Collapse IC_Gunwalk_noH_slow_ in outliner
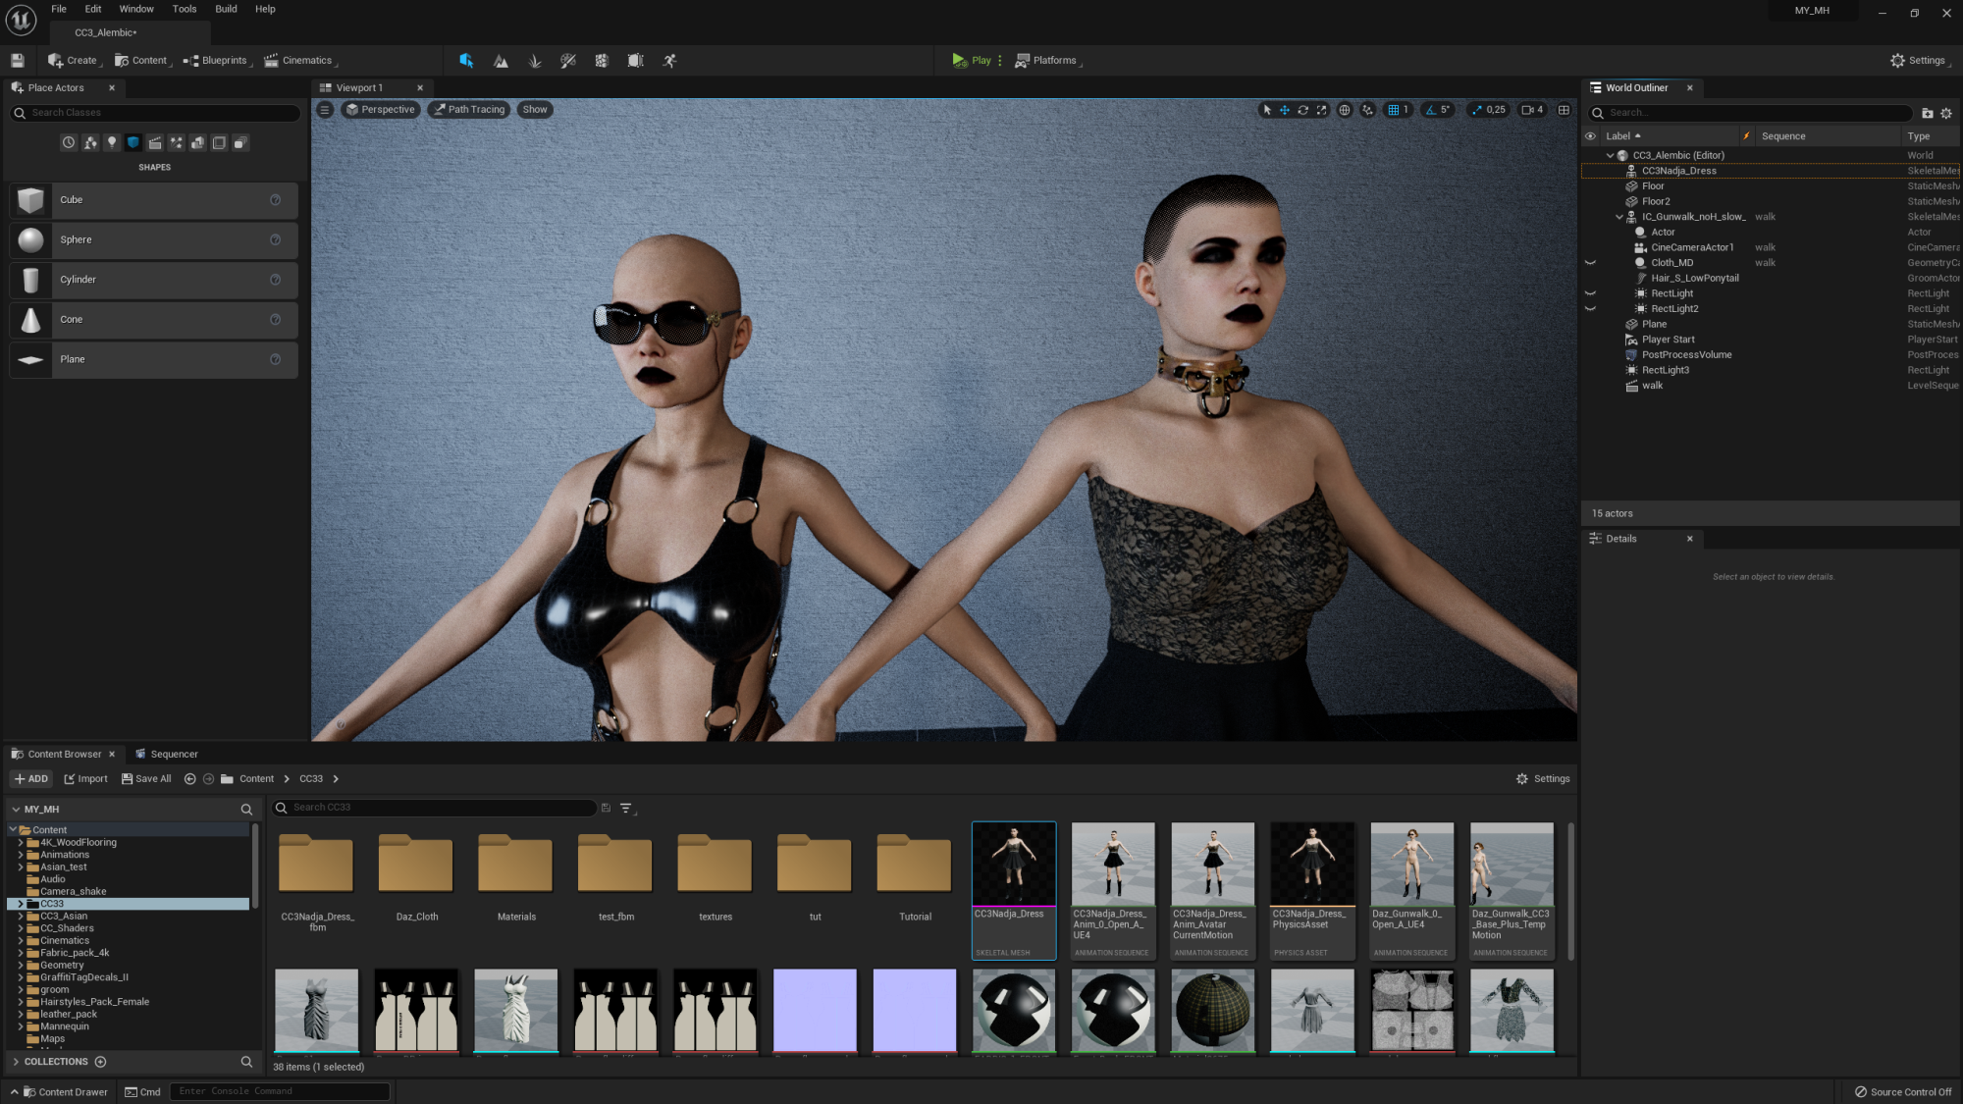The height and width of the screenshot is (1104, 1963). click(x=1618, y=217)
